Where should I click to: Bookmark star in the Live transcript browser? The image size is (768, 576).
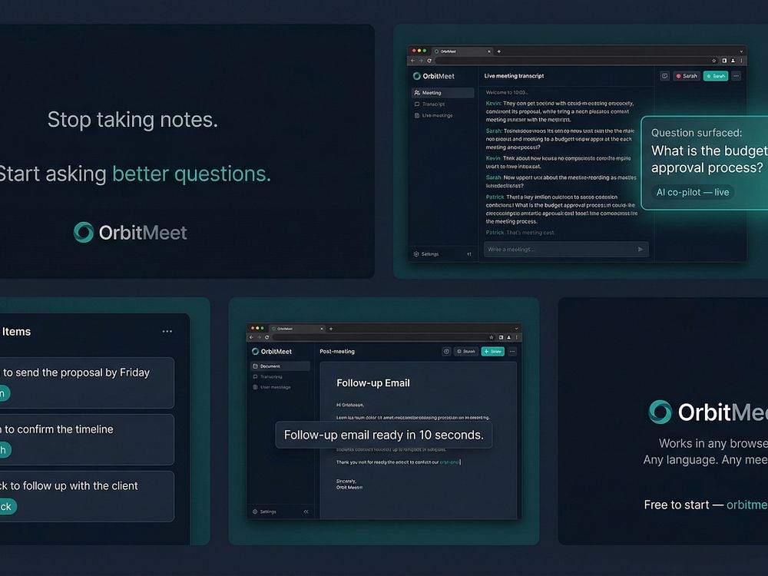[x=713, y=61]
